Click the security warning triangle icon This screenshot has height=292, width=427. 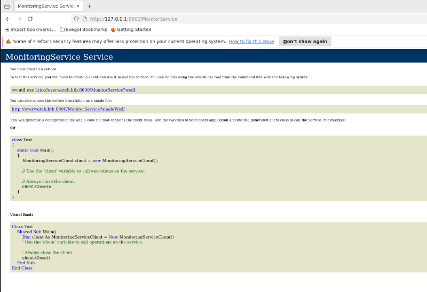click(8, 42)
